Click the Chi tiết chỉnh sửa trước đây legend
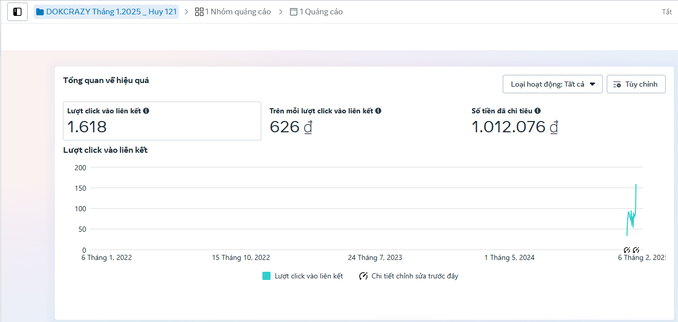 pos(408,276)
